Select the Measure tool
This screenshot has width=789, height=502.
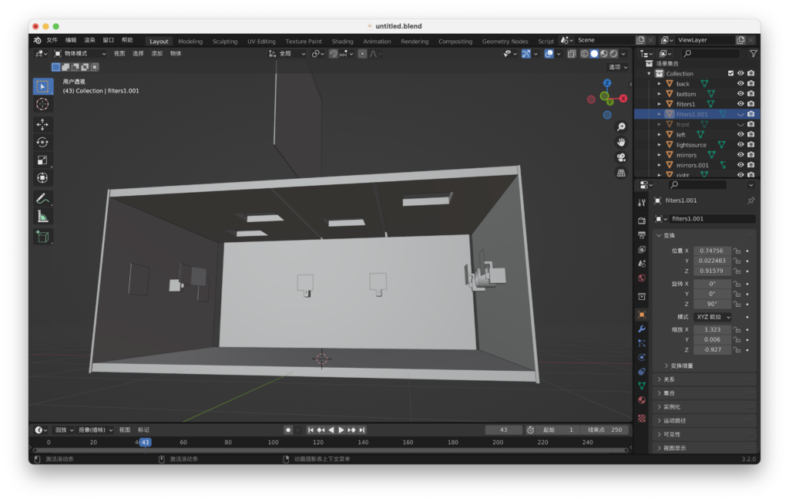(x=42, y=217)
